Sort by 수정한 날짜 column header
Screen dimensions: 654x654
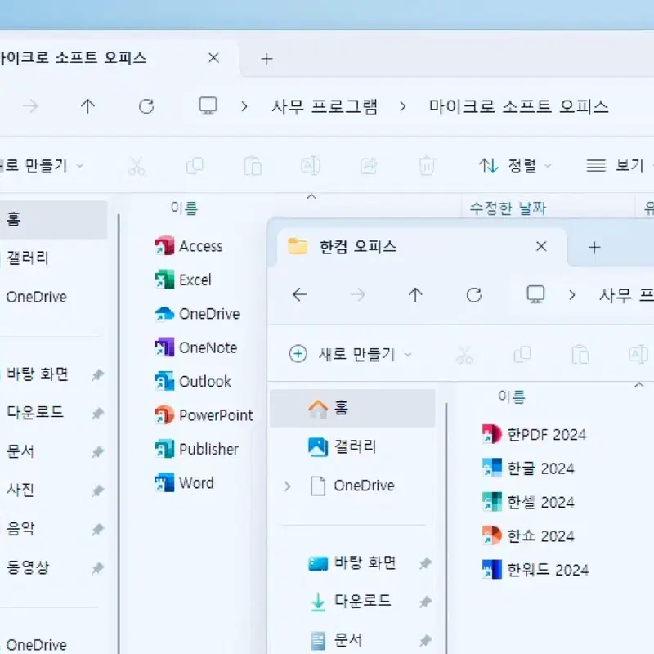[508, 208]
